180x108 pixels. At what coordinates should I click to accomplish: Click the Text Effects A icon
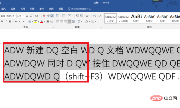(x=30, y=22)
